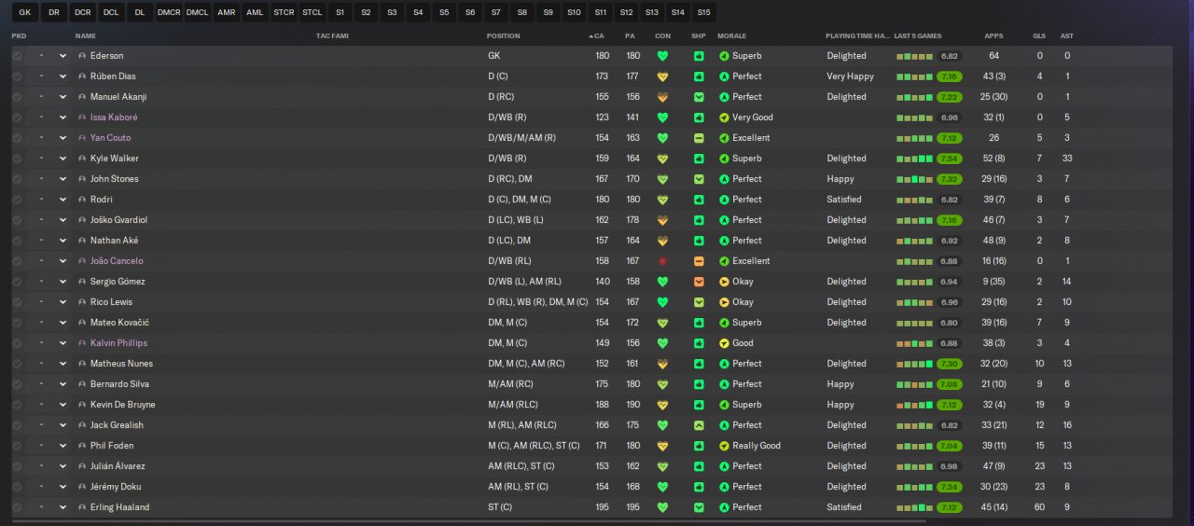Click Kyle Walker's last 5 games form bar

[x=914, y=159]
